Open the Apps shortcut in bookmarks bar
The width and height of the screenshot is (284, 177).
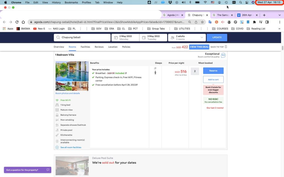coord(8,28)
